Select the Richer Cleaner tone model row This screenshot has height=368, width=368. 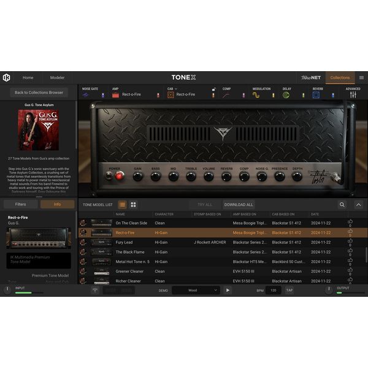[223, 281]
